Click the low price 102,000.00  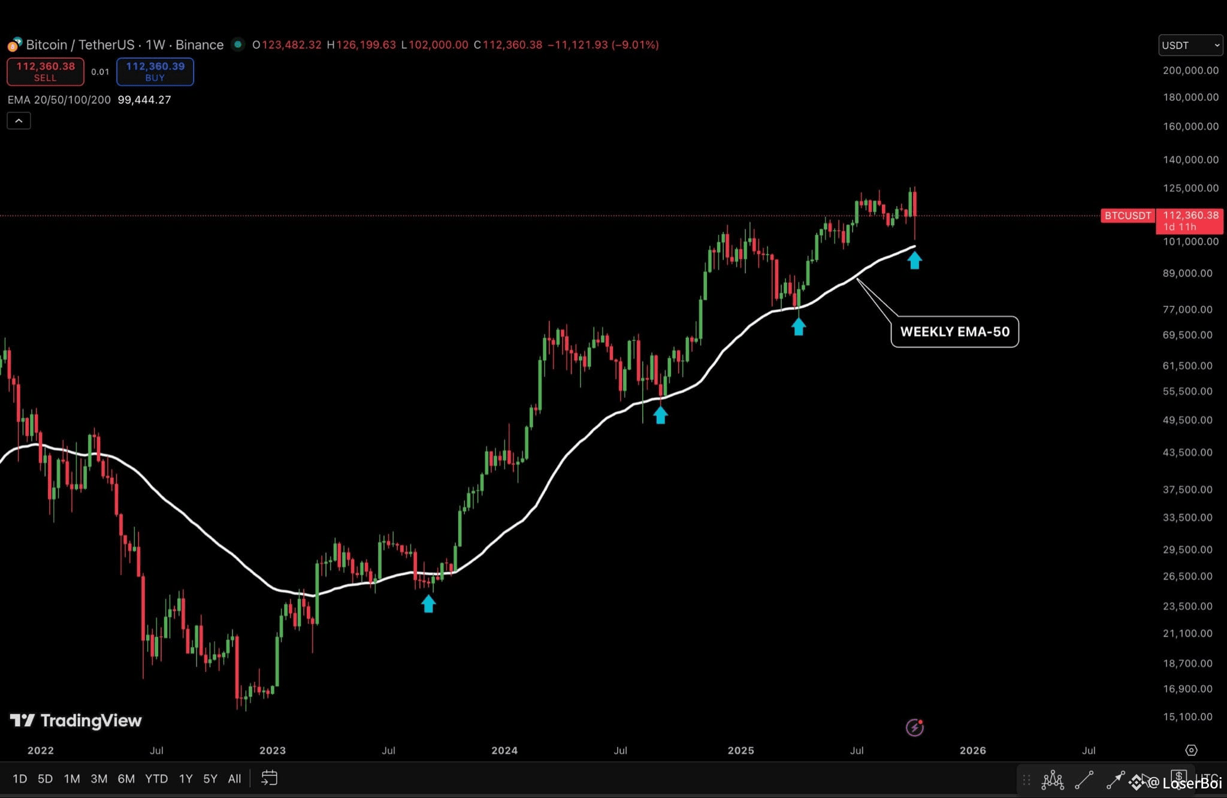pyautogui.click(x=439, y=45)
